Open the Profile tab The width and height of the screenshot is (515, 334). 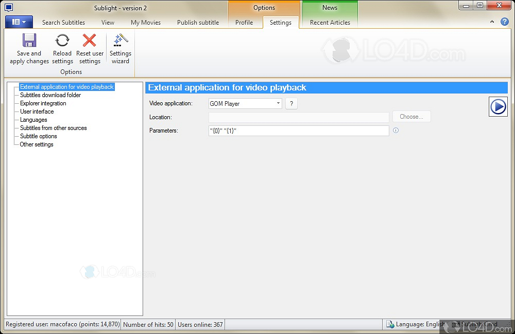244,23
